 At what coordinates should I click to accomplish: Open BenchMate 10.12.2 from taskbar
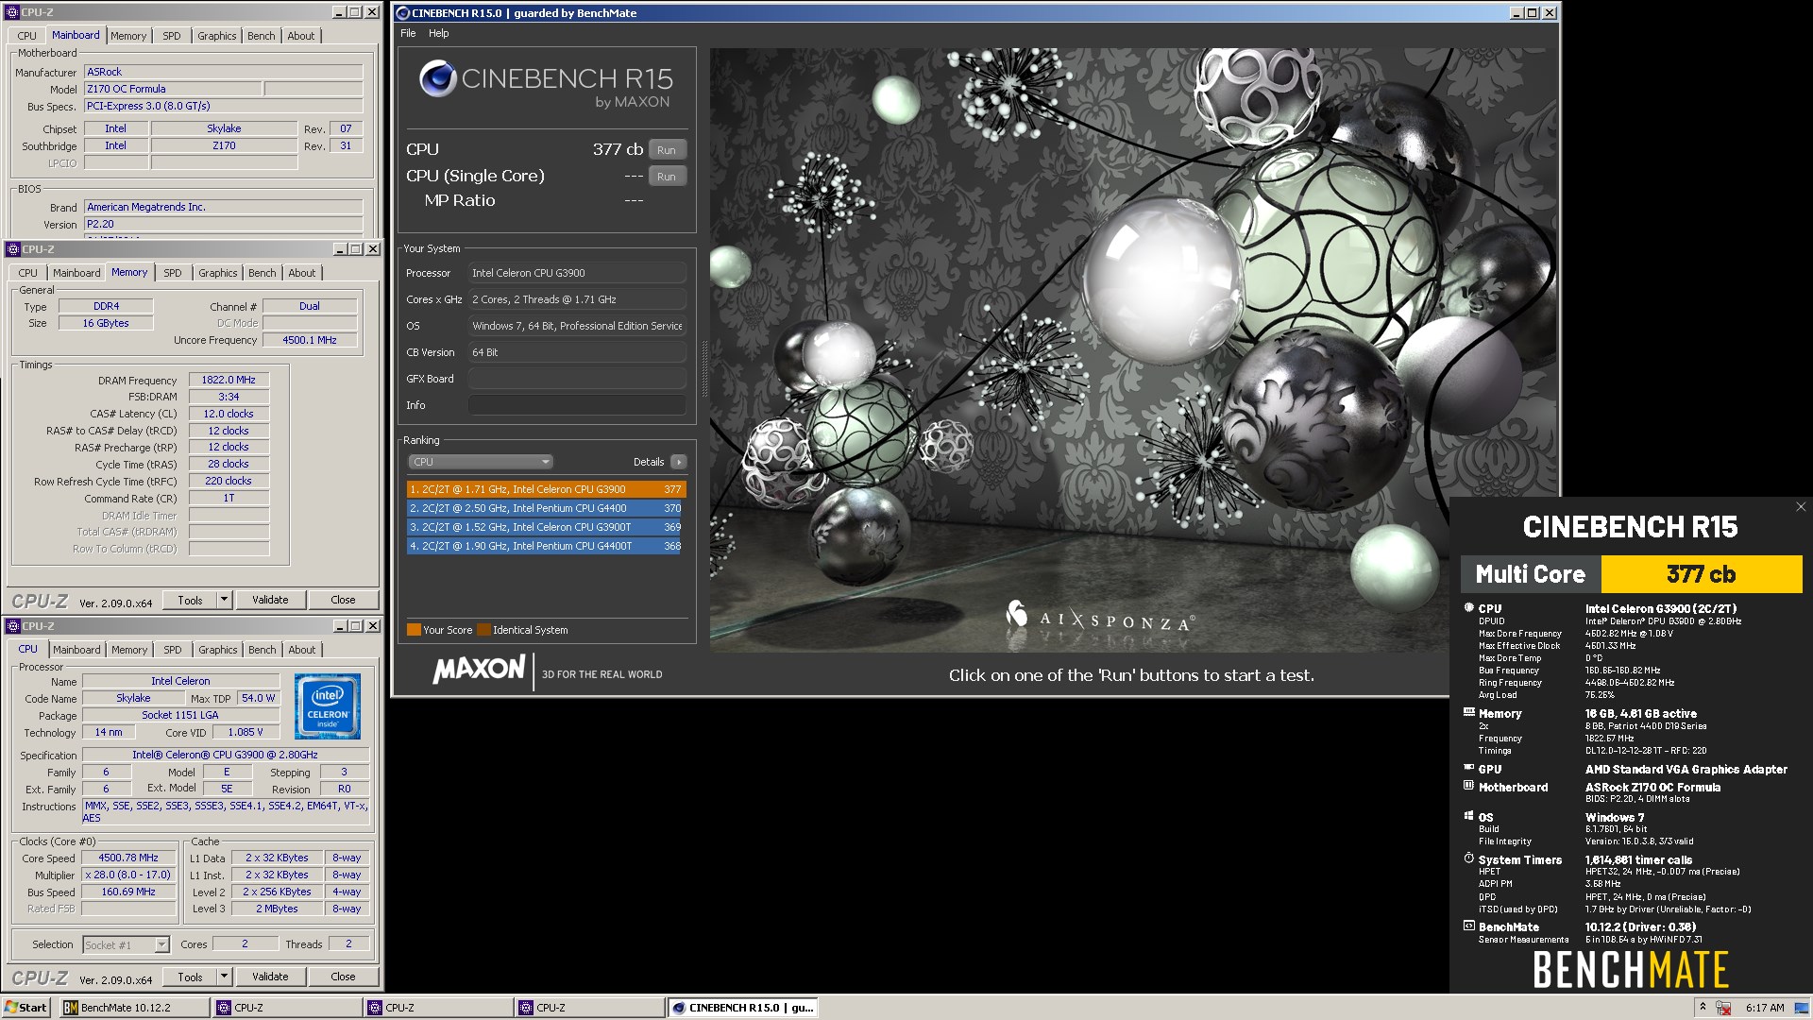point(134,1008)
